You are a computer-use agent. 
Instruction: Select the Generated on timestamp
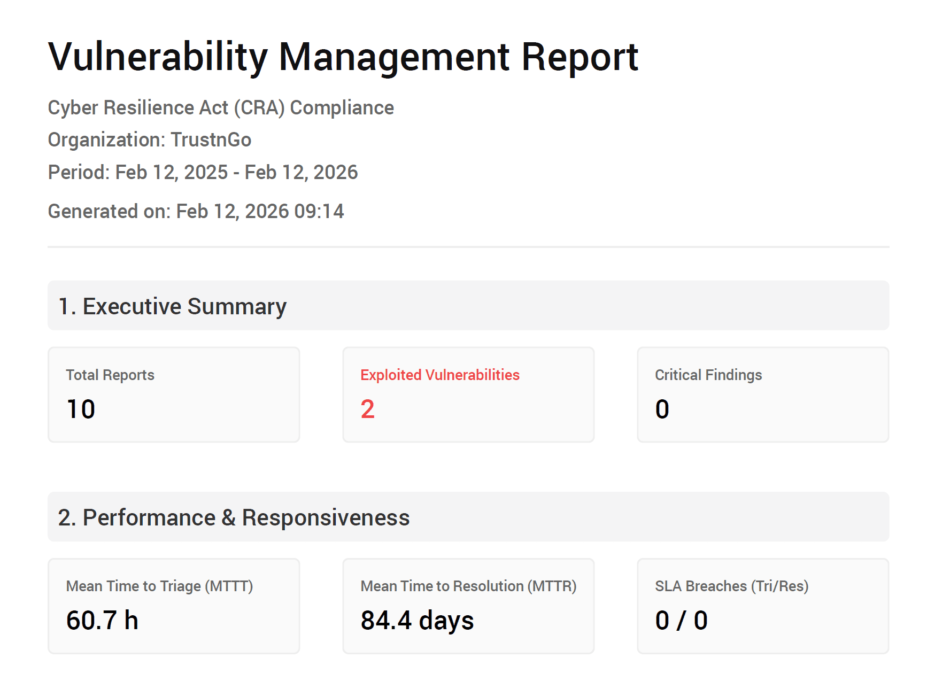click(x=196, y=211)
